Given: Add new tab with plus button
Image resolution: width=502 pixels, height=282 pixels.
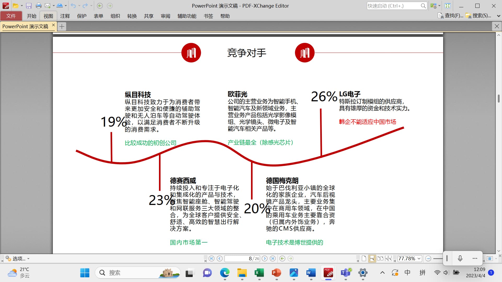Looking at the screenshot, I should 62,26.
